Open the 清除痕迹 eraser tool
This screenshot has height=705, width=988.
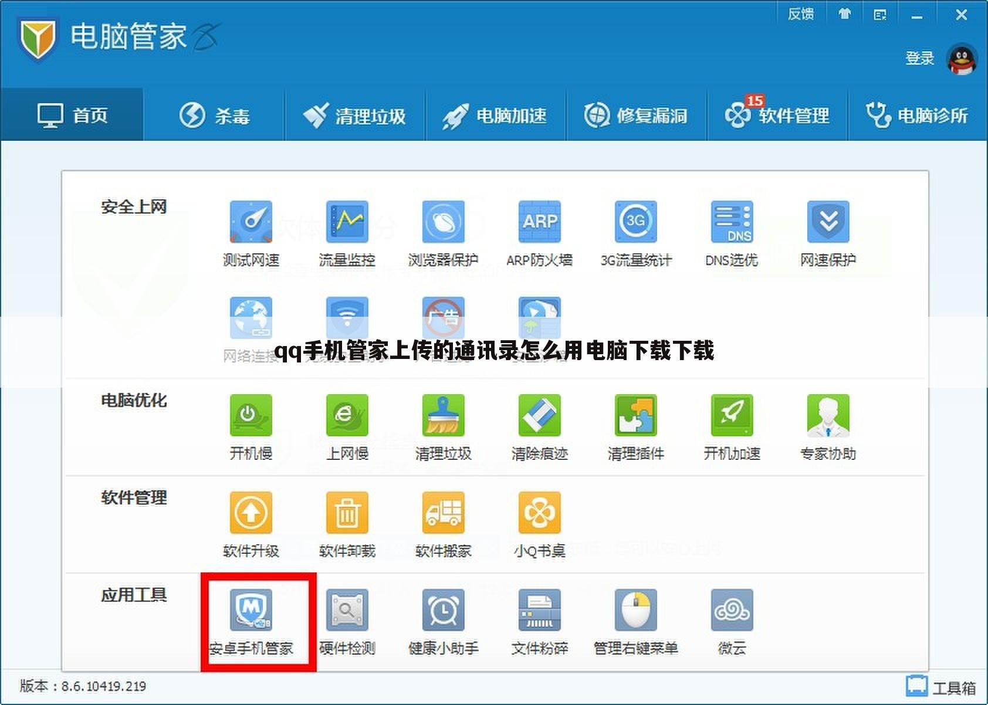point(539,428)
